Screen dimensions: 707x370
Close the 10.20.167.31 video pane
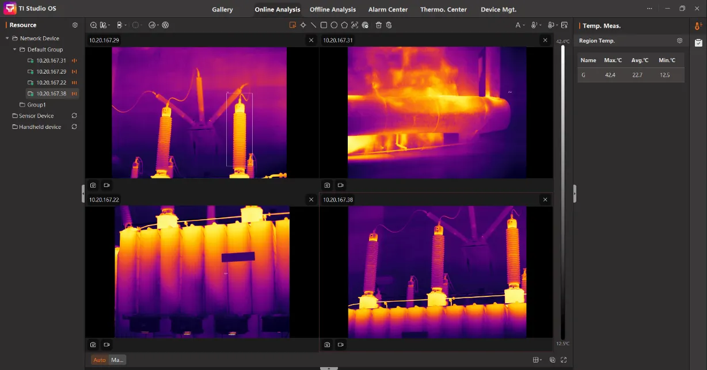pos(545,40)
